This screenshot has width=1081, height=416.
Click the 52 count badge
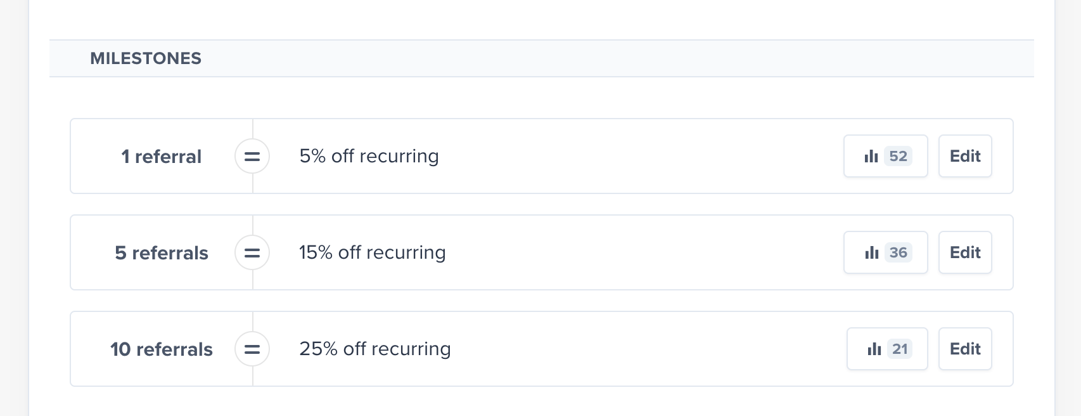(898, 156)
